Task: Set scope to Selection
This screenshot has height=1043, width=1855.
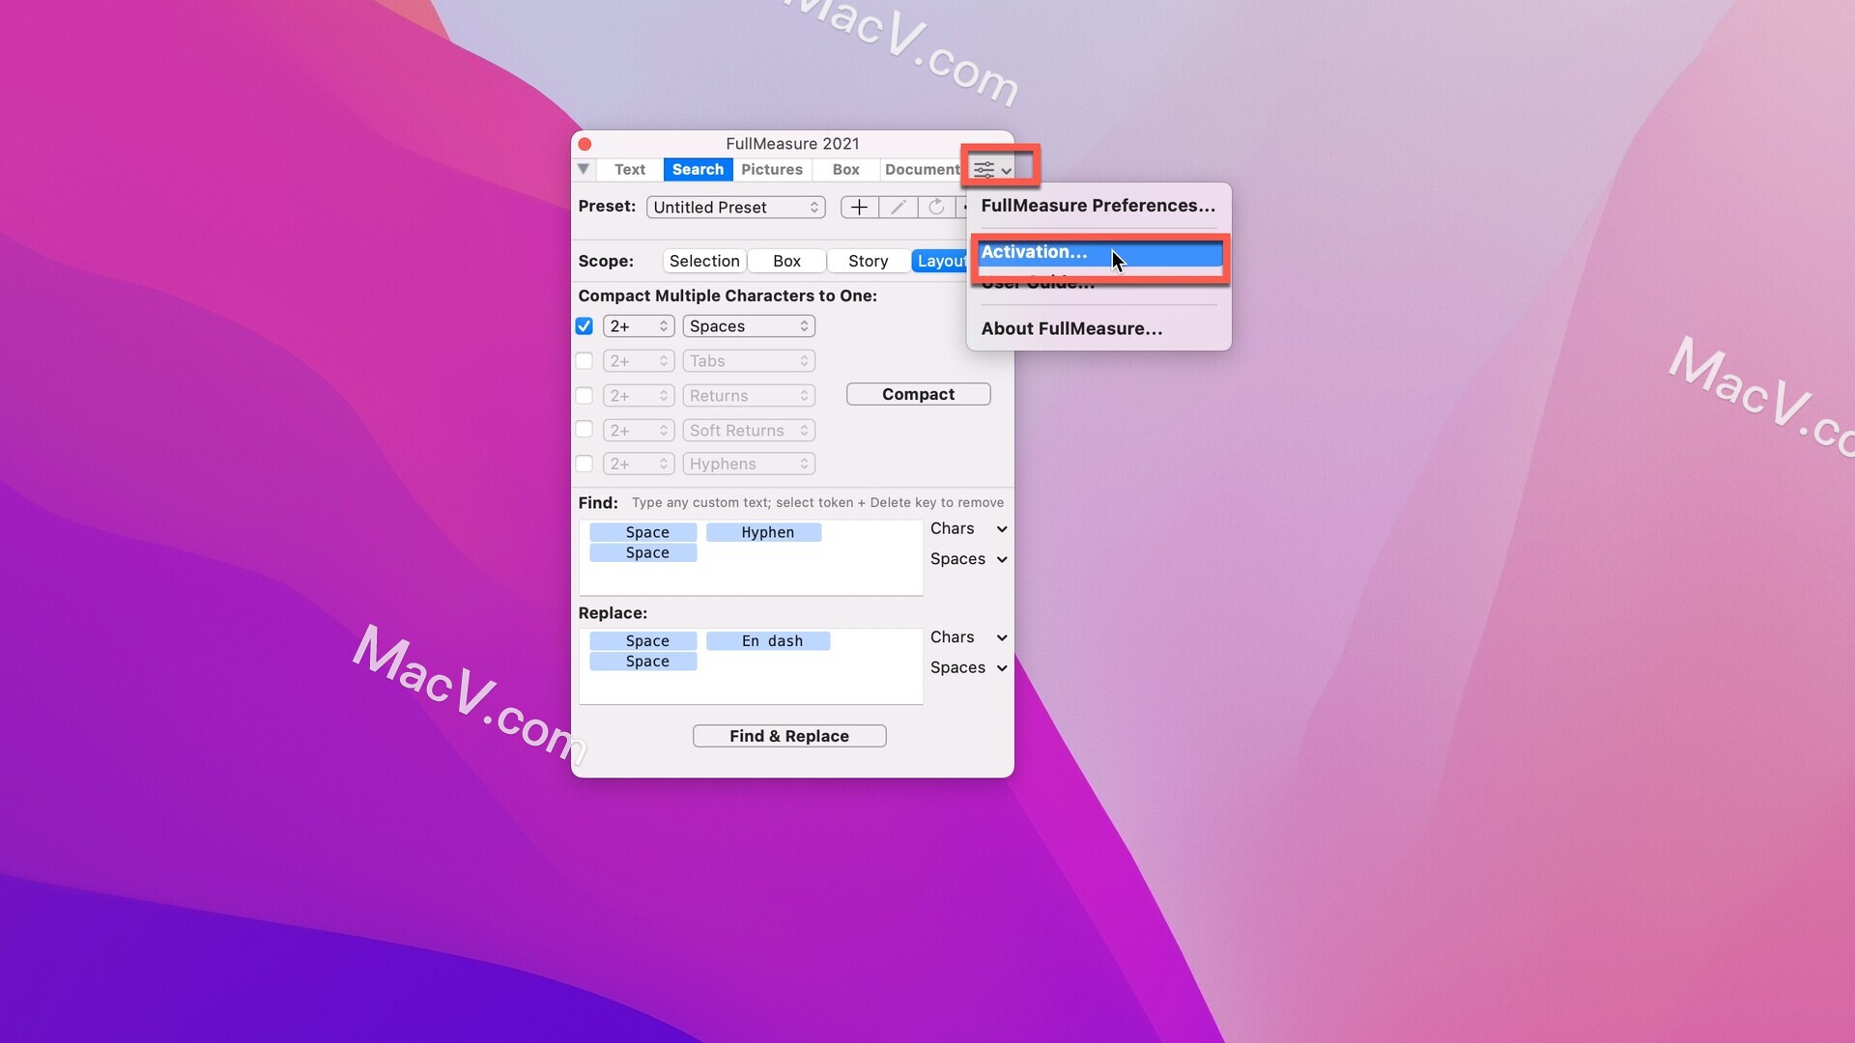Action: tap(704, 262)
